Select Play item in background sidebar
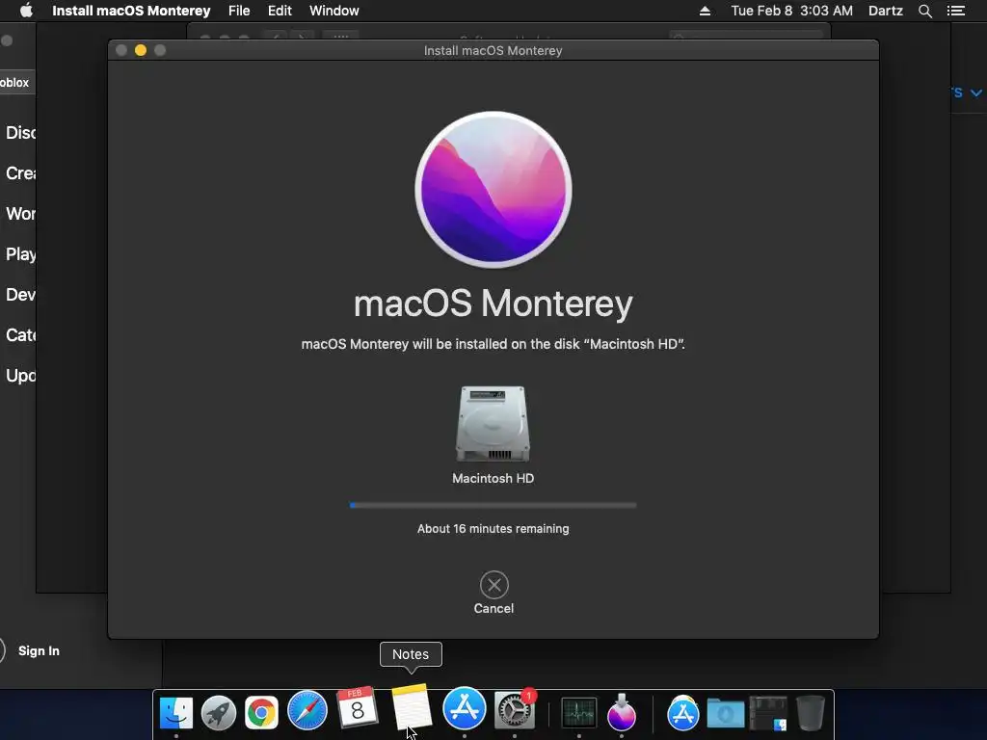 pos(21,254)
